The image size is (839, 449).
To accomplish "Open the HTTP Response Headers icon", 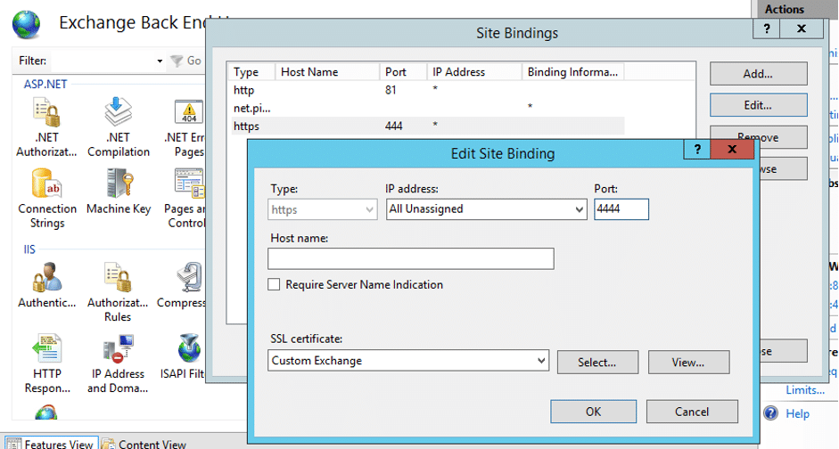I will pos(47,348).
